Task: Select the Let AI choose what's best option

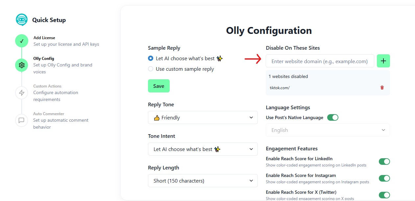Action: click(150, 58)
